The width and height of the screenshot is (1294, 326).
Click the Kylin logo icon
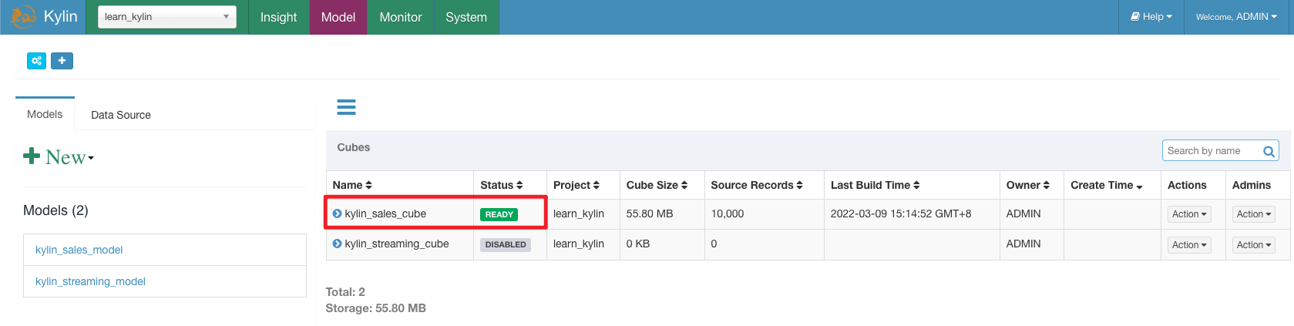23,17
